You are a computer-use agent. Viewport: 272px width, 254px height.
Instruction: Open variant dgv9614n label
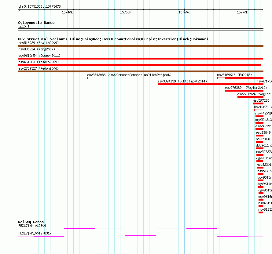(x=265, y=184)
